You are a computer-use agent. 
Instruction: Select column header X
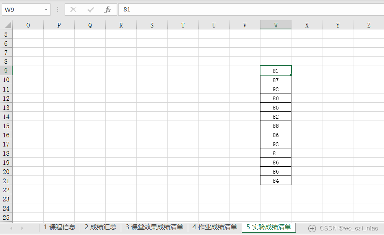tap(307, 25)
